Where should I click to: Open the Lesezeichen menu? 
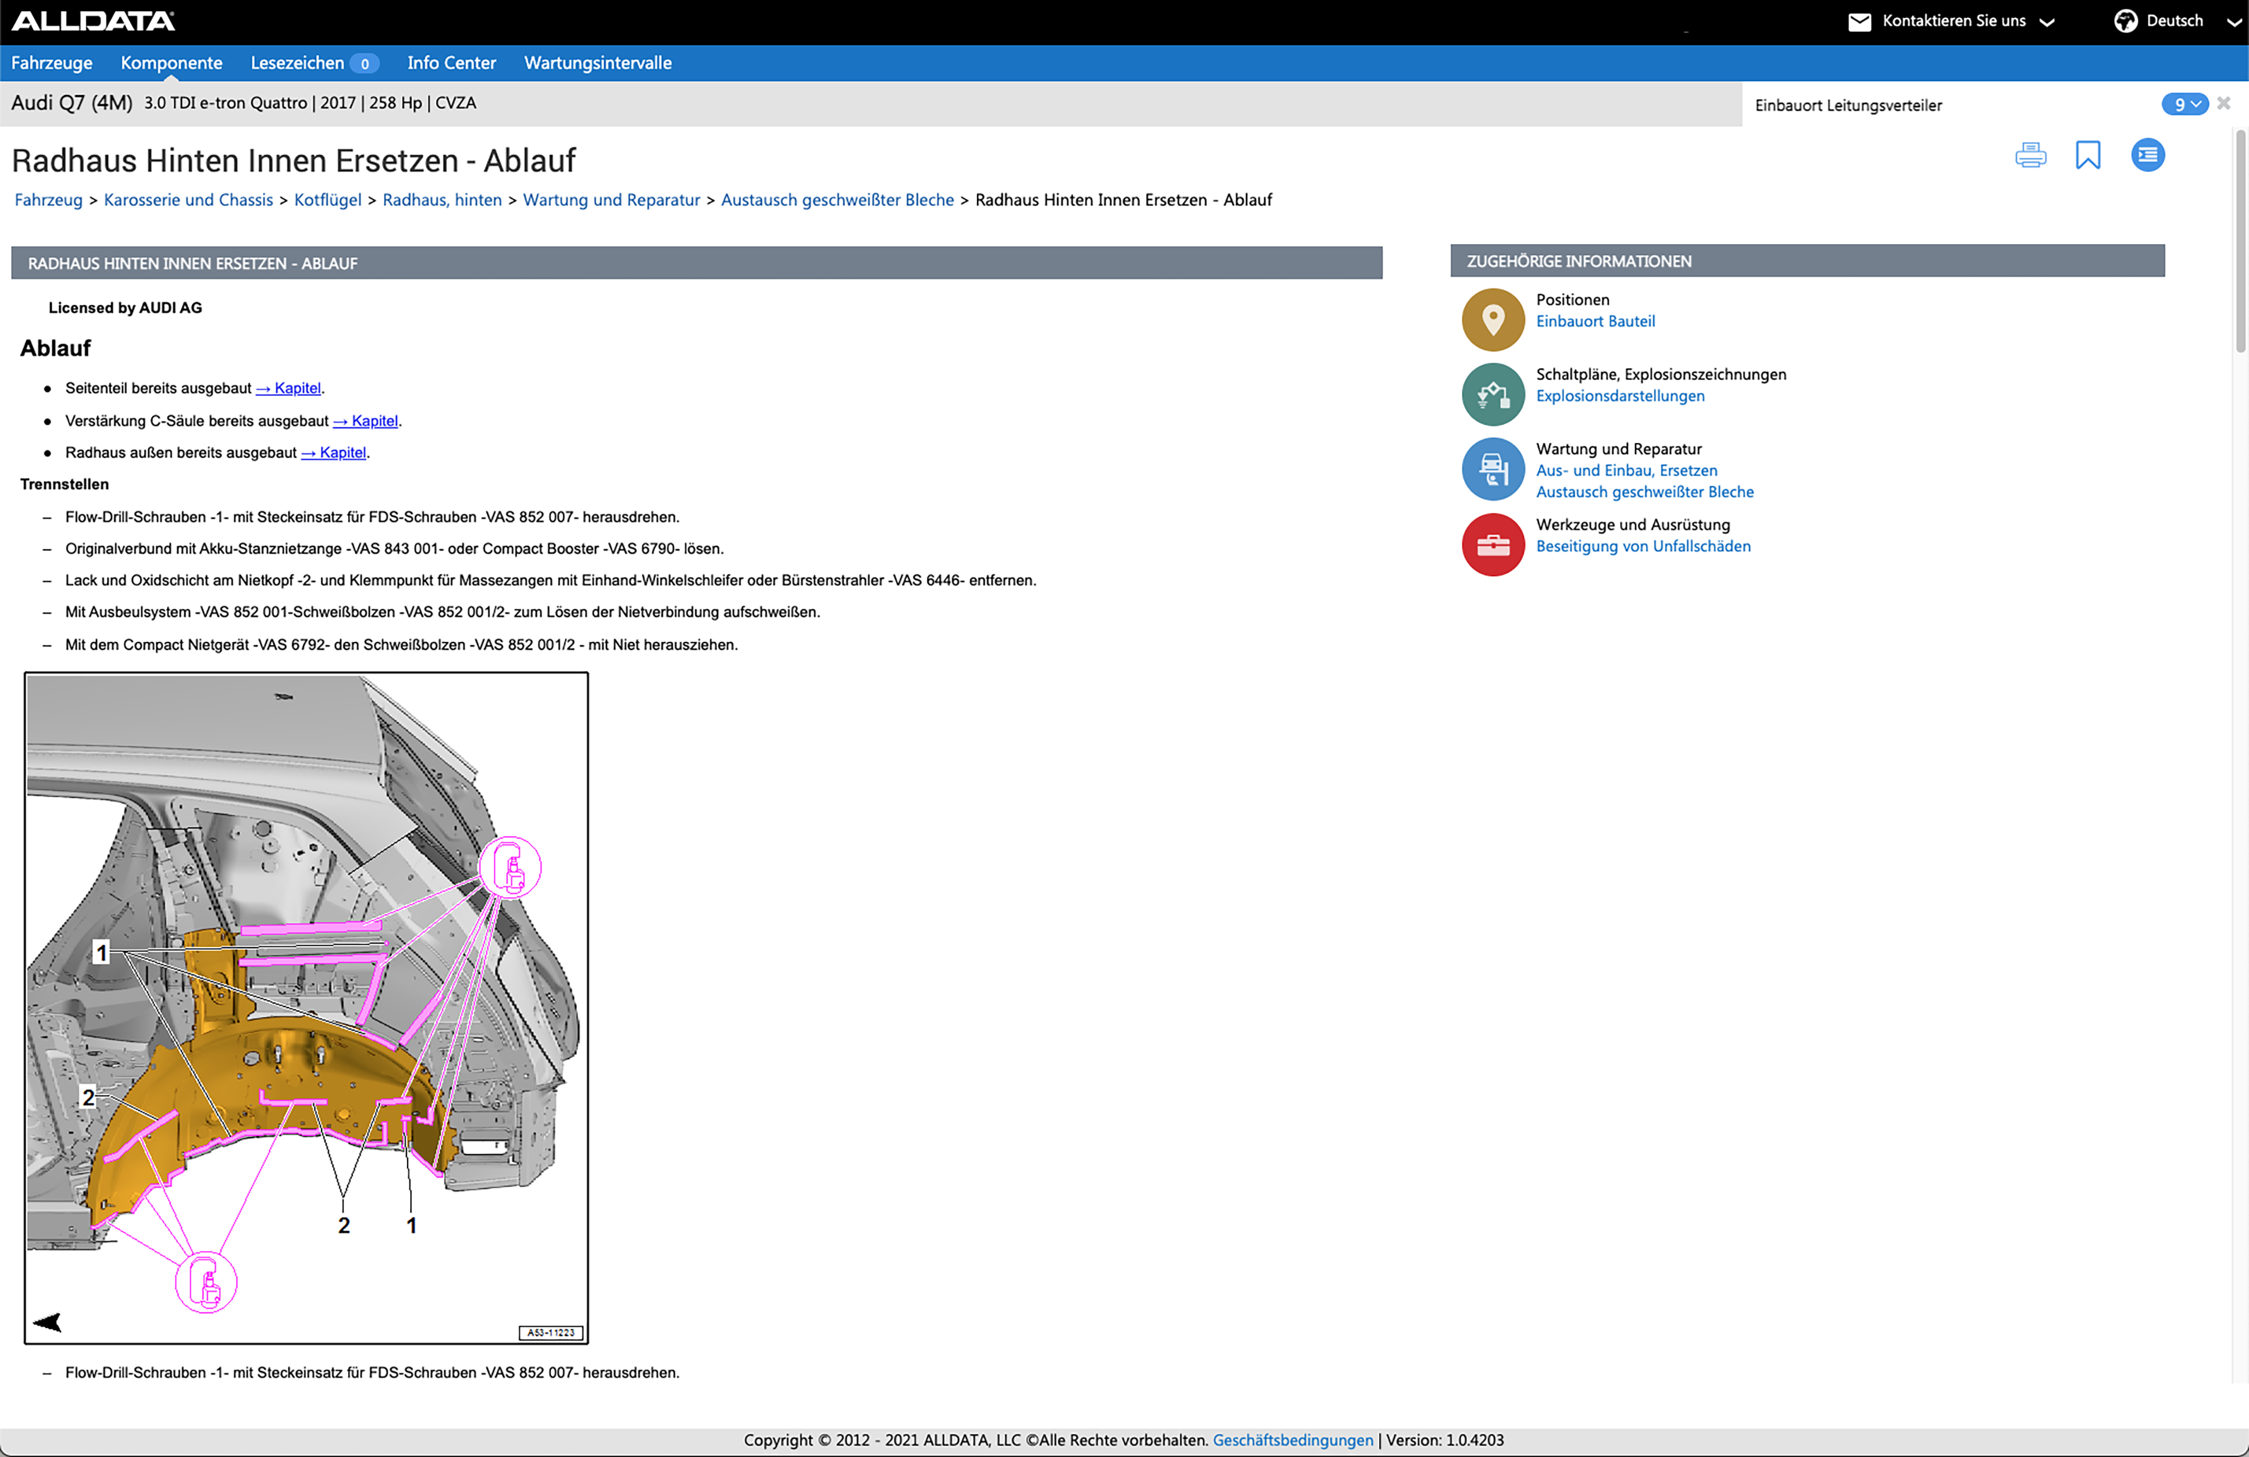pyautogui.click(x=297, y=63)
